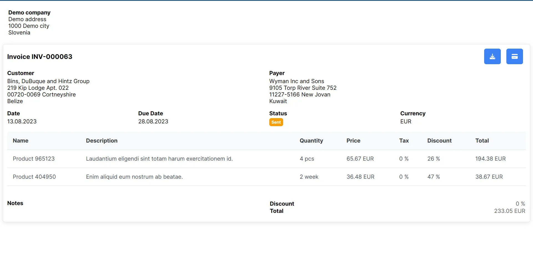Open Product 965123 row
Image resolution: width=533 pixels, height=259 pixels.
pos(34,159)
